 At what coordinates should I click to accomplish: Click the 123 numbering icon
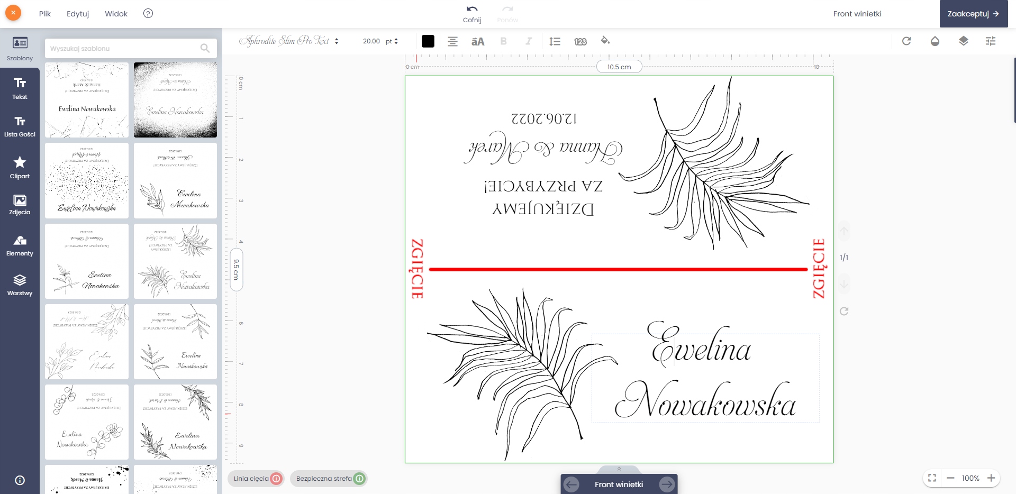point(580,41)
